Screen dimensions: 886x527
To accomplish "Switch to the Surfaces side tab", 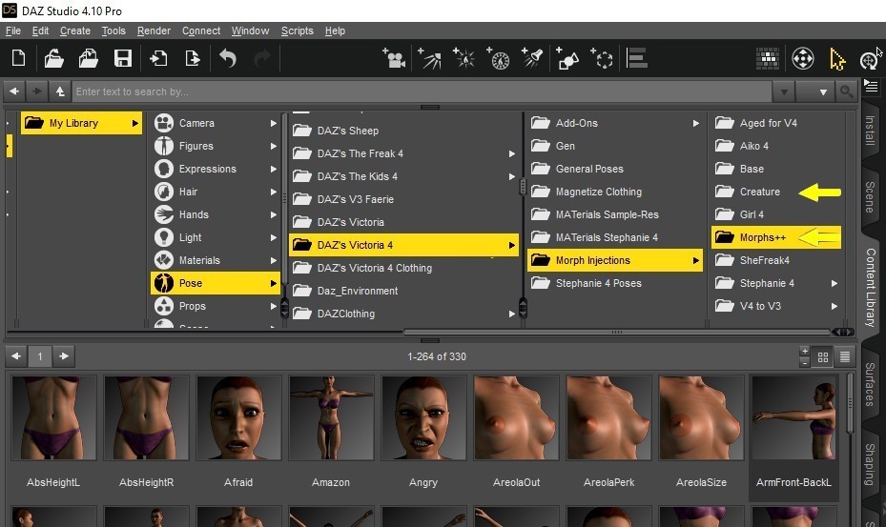I will [870, 384].
